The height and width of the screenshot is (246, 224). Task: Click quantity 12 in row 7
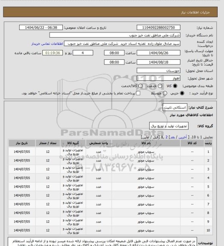click(x=48, y=204)
